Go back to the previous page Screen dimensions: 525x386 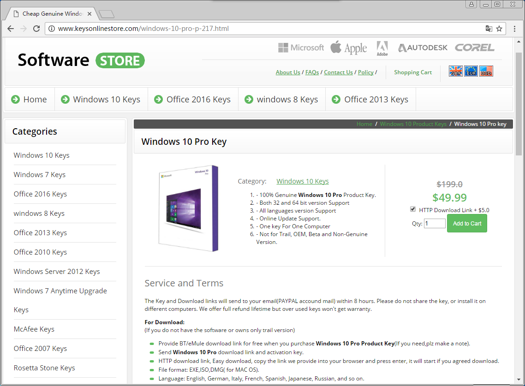click(x=11, y=29)
